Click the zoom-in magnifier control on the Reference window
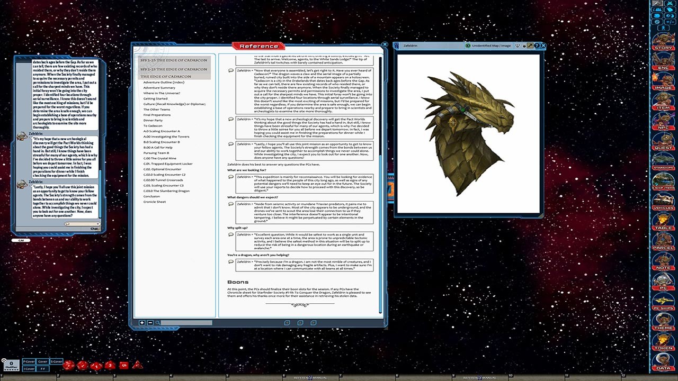The height and width of the screenshot is (381, 678). (x=142, y=322)
